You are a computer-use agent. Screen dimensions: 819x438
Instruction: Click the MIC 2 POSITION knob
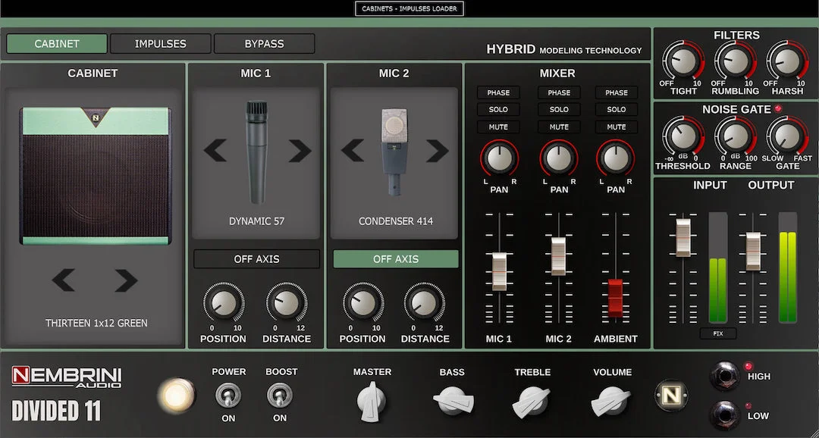pyautogui.click(x=363, y=303)
